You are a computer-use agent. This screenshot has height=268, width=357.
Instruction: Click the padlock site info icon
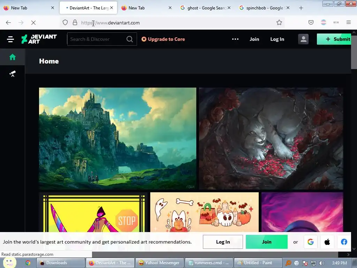coord(75,23)
